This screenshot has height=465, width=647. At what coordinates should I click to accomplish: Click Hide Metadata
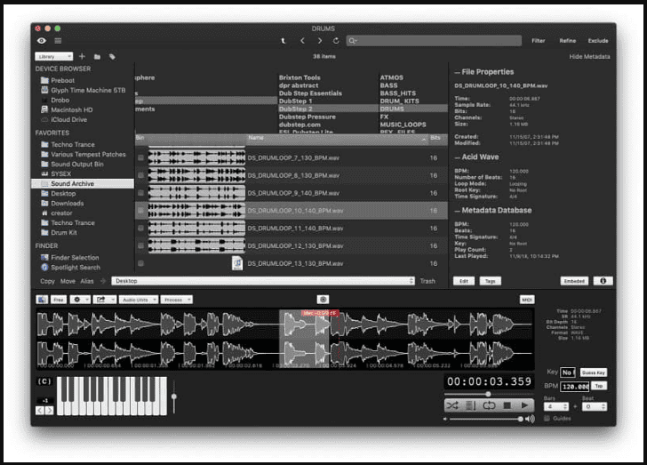click(x=589, y=57)
